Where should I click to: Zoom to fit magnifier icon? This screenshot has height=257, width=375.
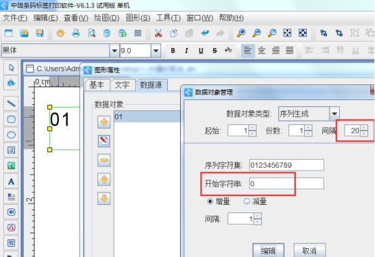[272, 33]
